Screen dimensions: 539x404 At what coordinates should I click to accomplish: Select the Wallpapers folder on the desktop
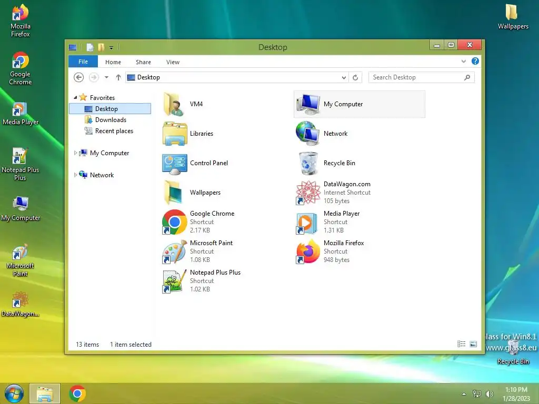point(513,16)
